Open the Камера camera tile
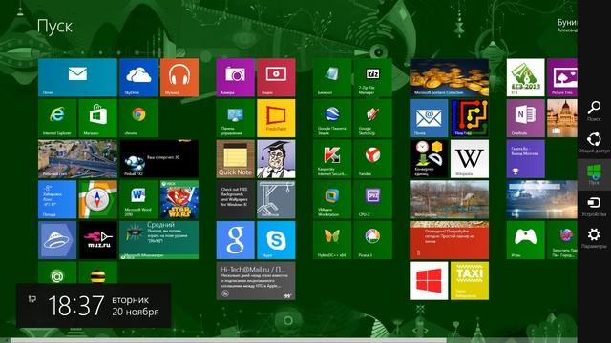 [236, 77]
